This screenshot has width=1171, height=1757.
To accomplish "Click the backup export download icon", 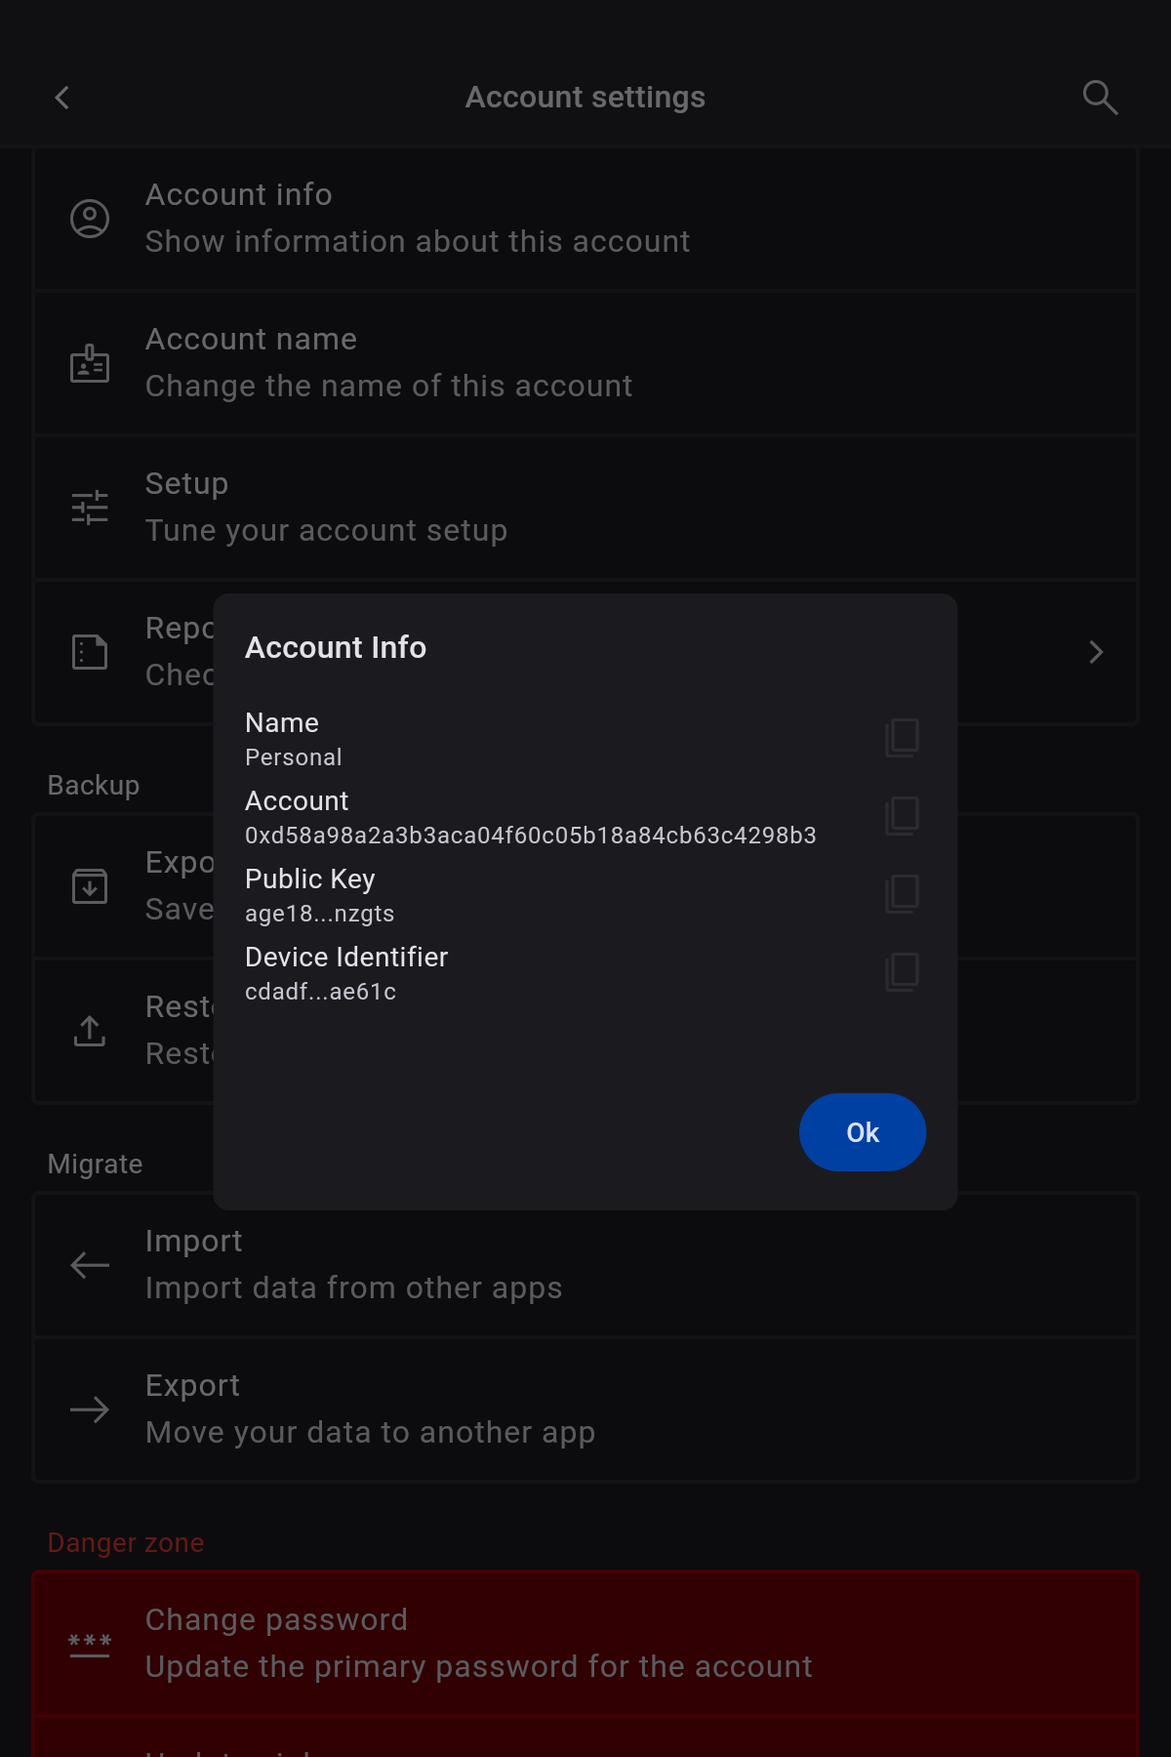I will [x=90, y=886].
